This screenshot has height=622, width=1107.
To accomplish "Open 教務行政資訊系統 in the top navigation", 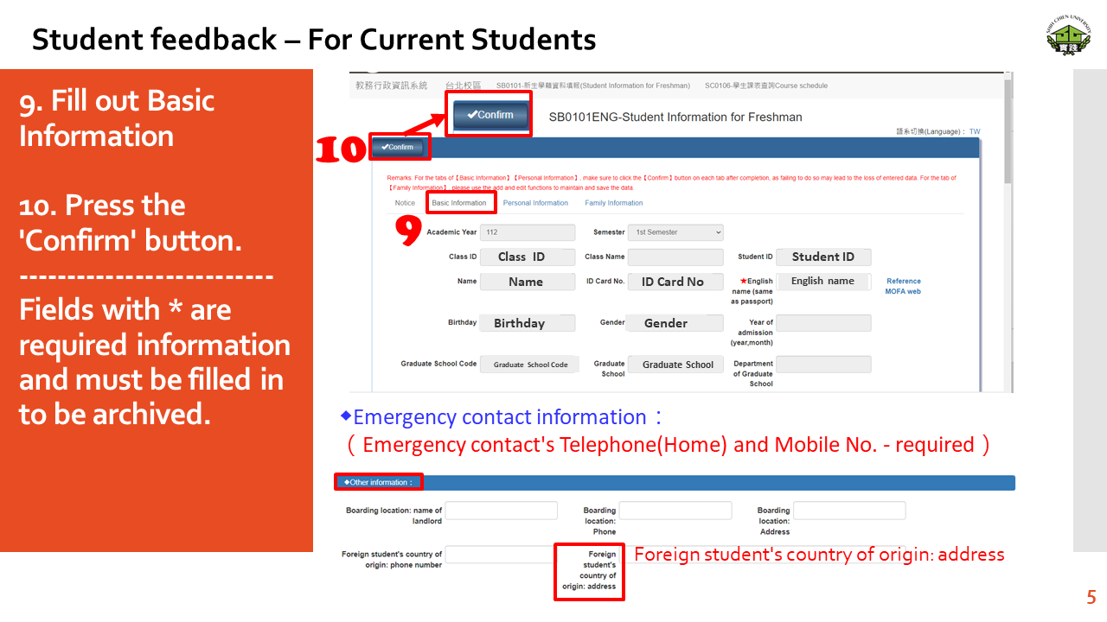I will 392,86.
